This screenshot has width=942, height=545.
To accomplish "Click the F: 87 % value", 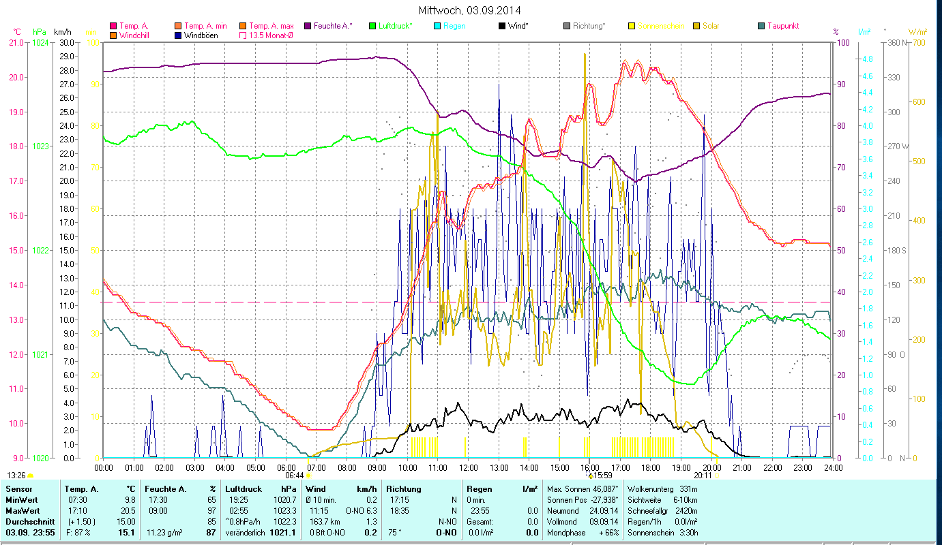I will click(x=77, y=533).
